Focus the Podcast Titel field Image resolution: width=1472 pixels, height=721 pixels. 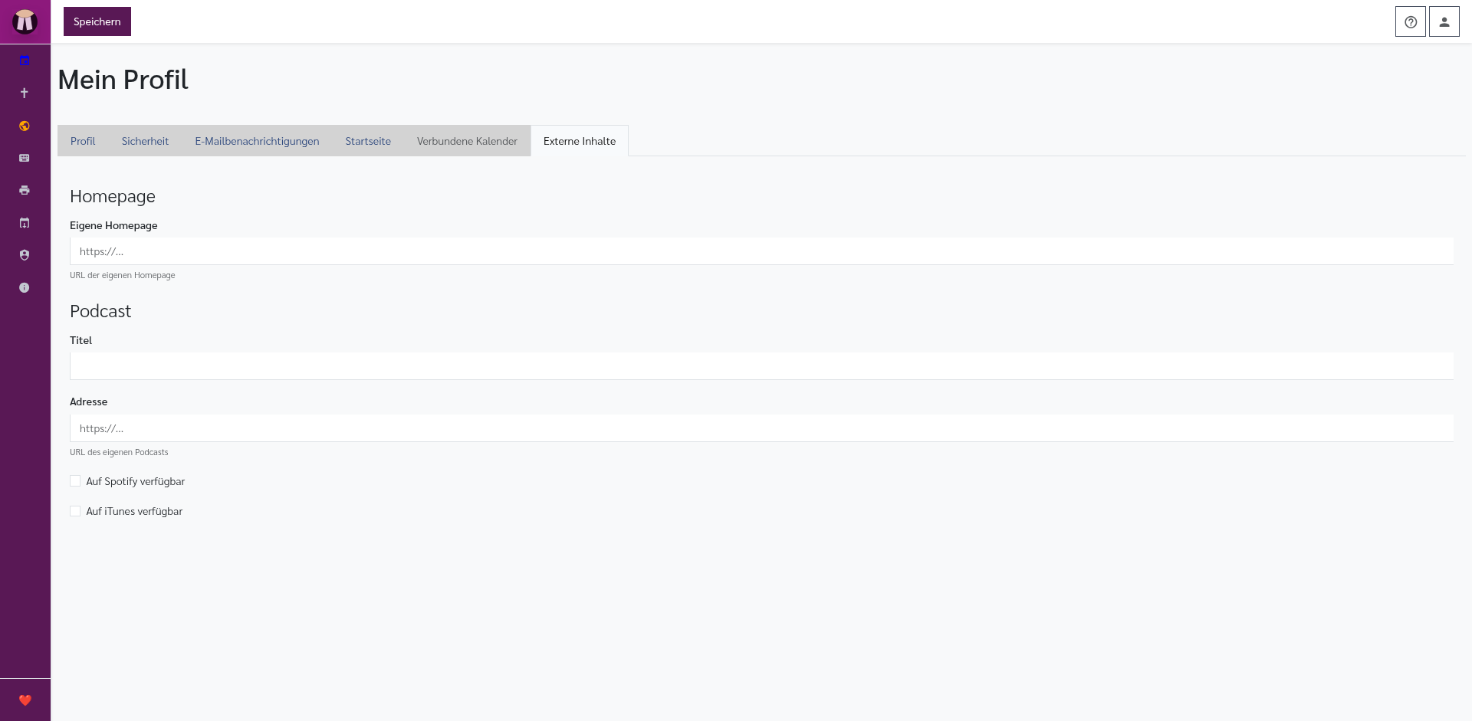coord(761,366)
